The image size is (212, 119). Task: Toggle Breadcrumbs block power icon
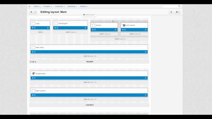[35, 78]
